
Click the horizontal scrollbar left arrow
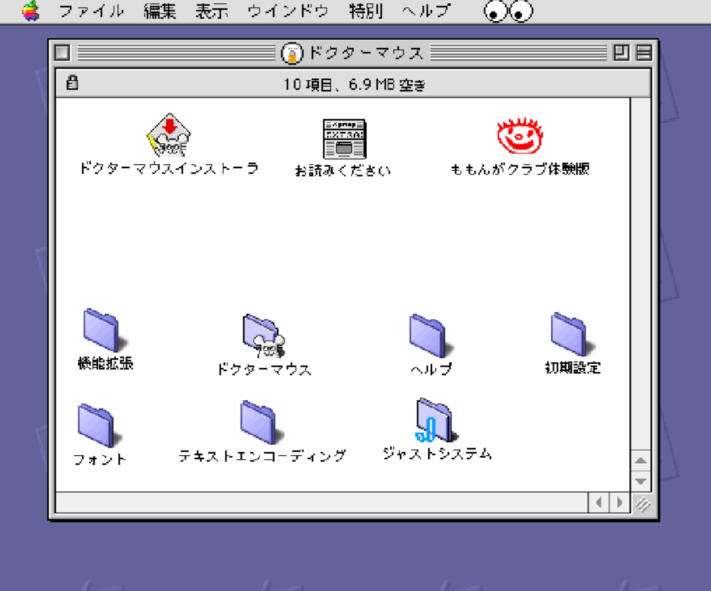pyautogui.click(x=598, y=502)
